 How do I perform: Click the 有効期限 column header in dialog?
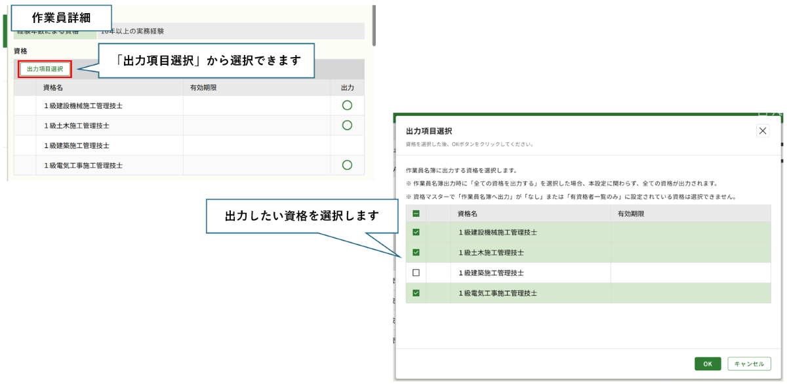tap(631, 214)
